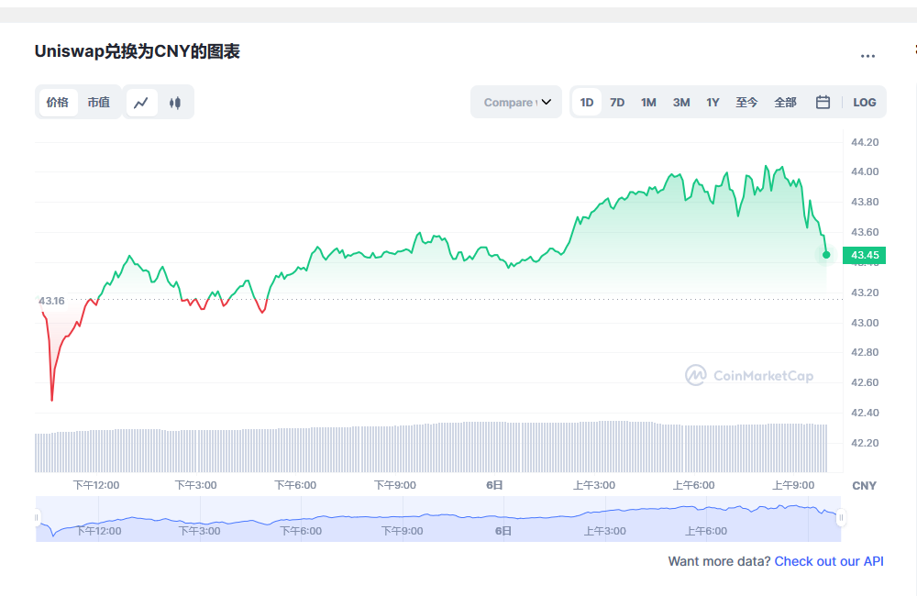Click the 43.20 price axis label
The image size is (917, 596).
865,292
